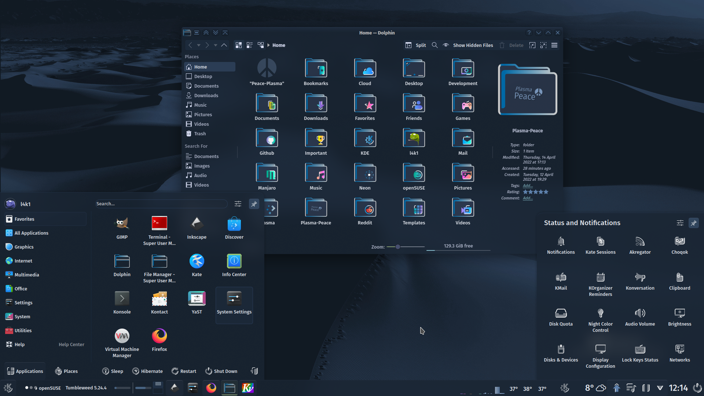Open the back history dropdown arrow in Dolphin

tap(198, 45)
